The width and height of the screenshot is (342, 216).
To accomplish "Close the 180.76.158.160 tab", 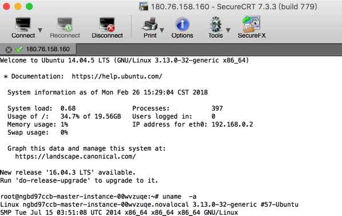I will point(9,50).
